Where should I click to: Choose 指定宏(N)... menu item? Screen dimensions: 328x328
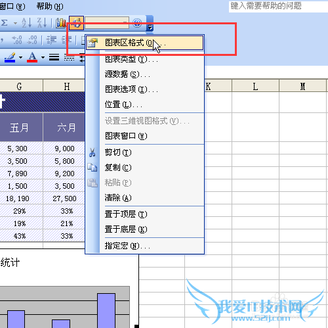tap(144, 246)
